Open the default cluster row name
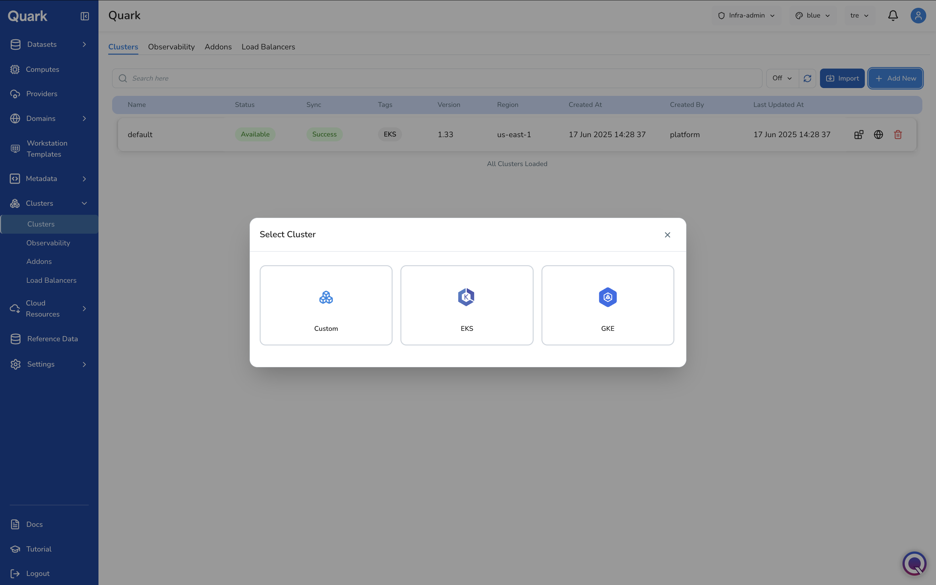 (140, 135)
